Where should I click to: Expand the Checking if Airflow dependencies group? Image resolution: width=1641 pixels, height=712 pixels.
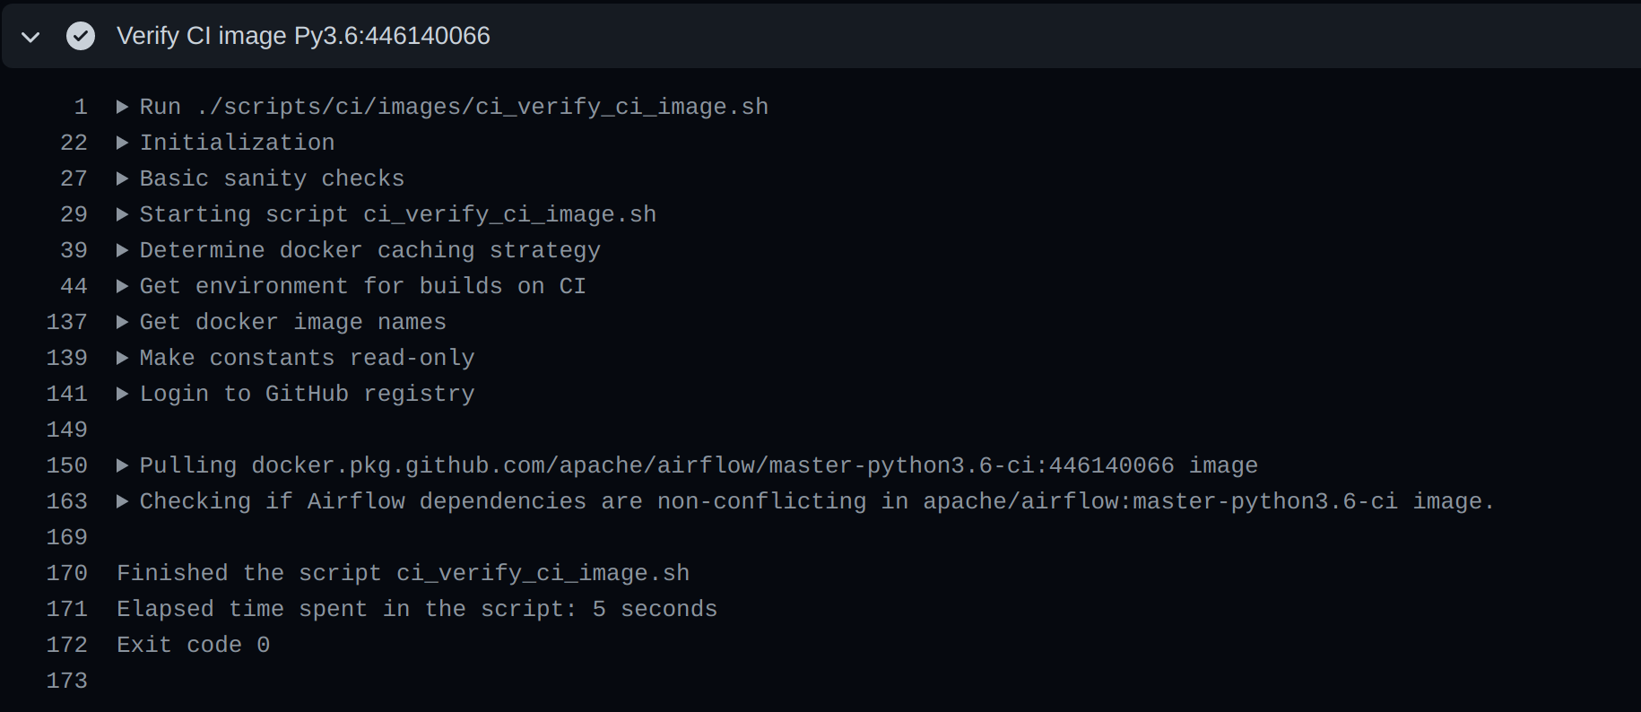pos(123,500)
